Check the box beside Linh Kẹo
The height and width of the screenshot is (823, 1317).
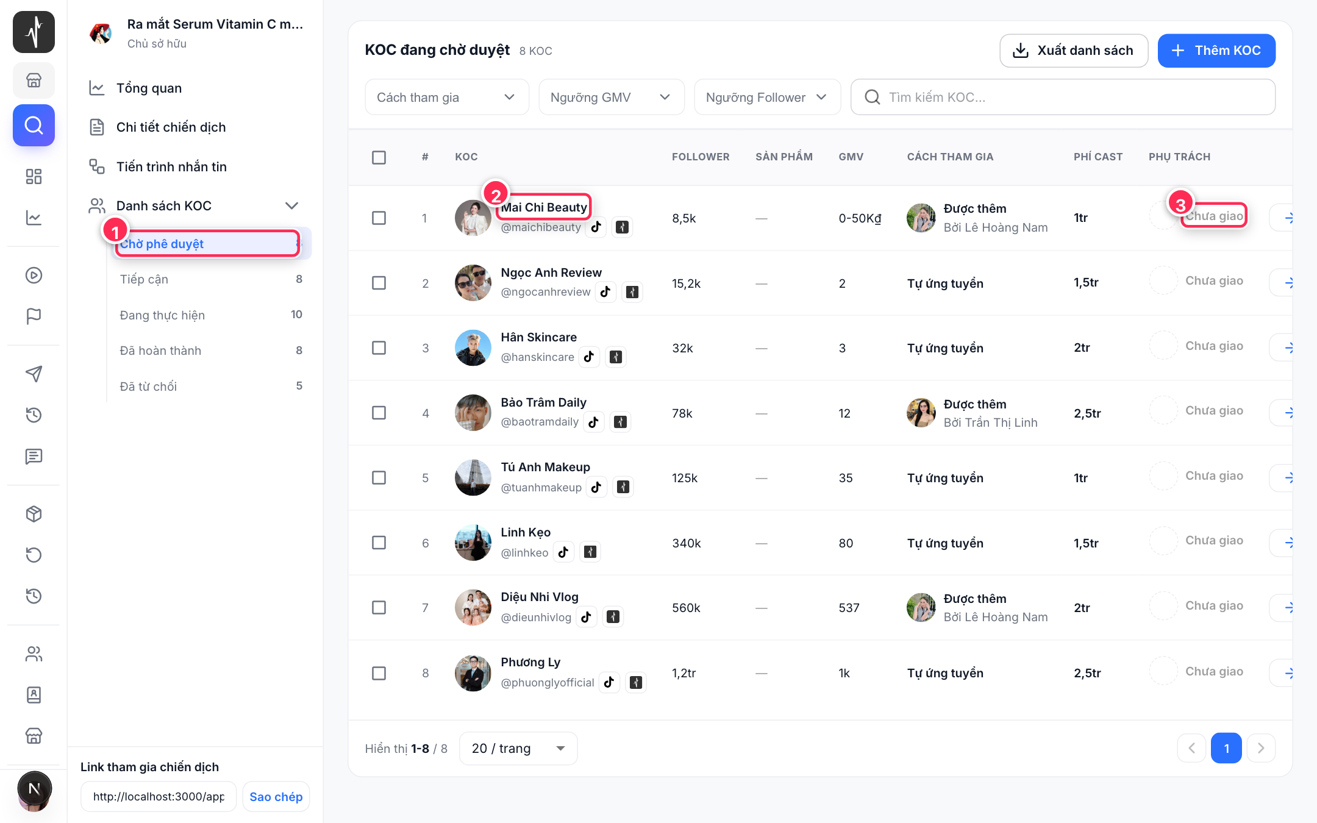[379, 543]
